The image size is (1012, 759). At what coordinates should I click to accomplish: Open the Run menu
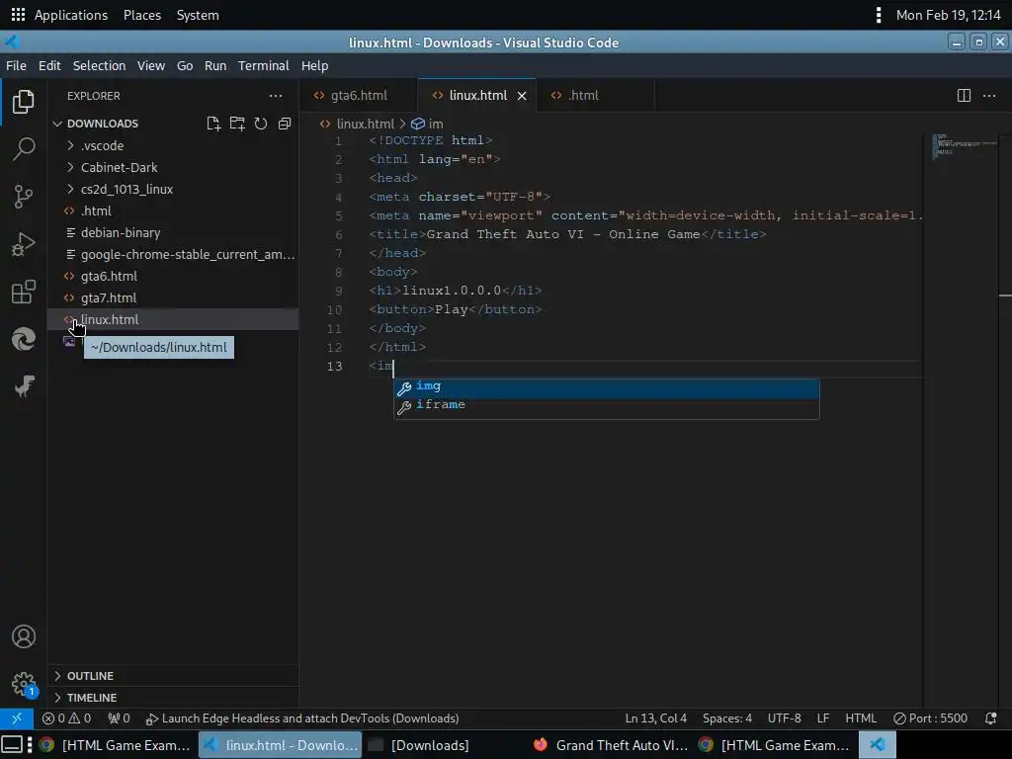click(x=214, y=66)
